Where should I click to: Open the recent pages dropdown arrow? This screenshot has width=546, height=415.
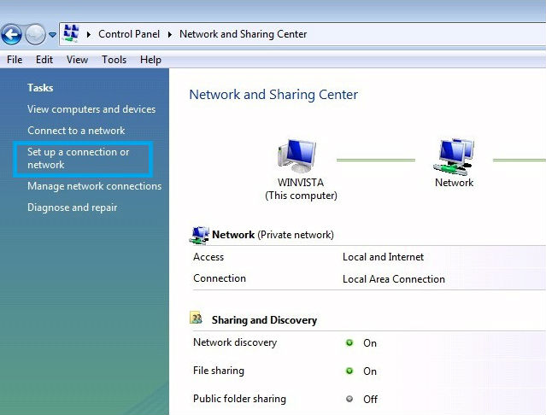pos(53,35)
